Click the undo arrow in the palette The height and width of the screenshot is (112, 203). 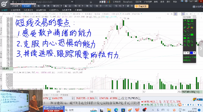(185, 41)
